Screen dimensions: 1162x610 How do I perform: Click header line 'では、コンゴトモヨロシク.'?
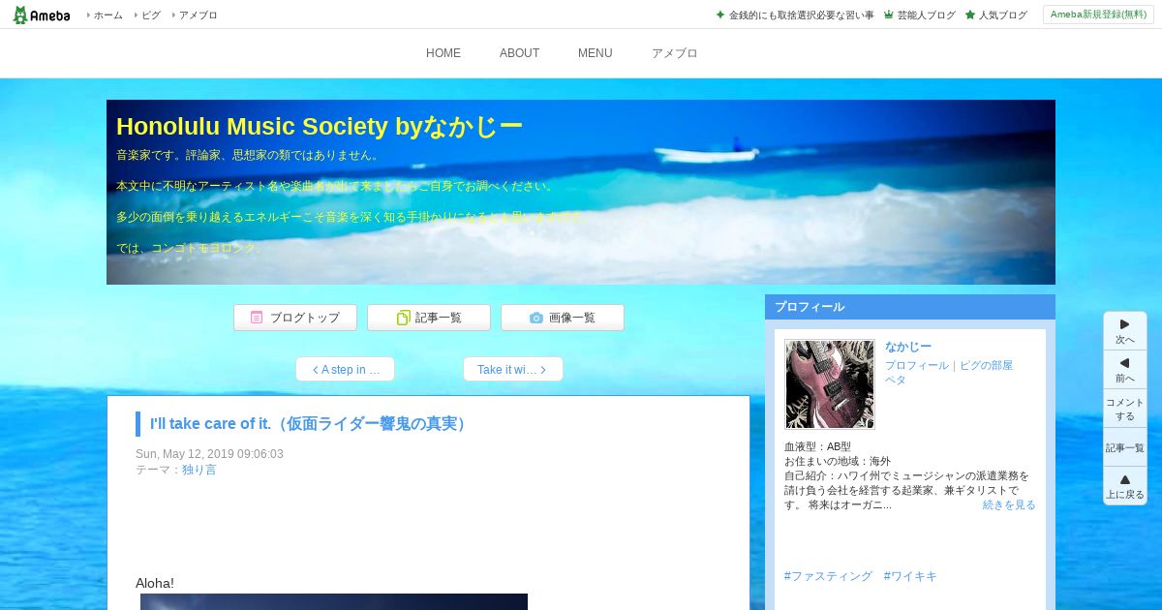[x=188, y=248]
